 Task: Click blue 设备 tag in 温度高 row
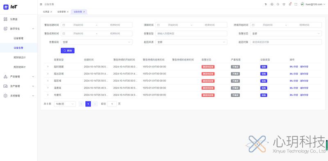tap(264, 88)
